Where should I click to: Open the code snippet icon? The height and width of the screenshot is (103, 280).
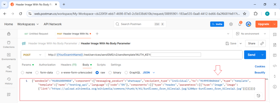pos(275,66)
